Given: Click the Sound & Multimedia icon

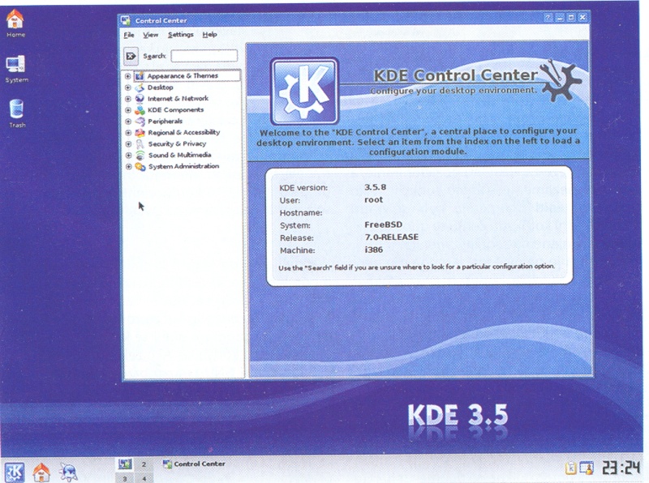Looking at the screenshot, I should click(140, 155).
